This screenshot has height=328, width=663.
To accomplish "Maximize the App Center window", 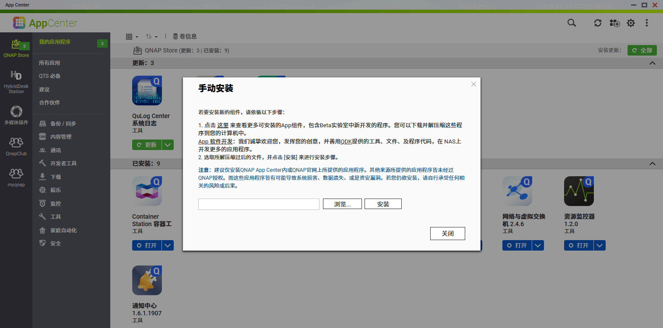I will (x=644, y=5).
